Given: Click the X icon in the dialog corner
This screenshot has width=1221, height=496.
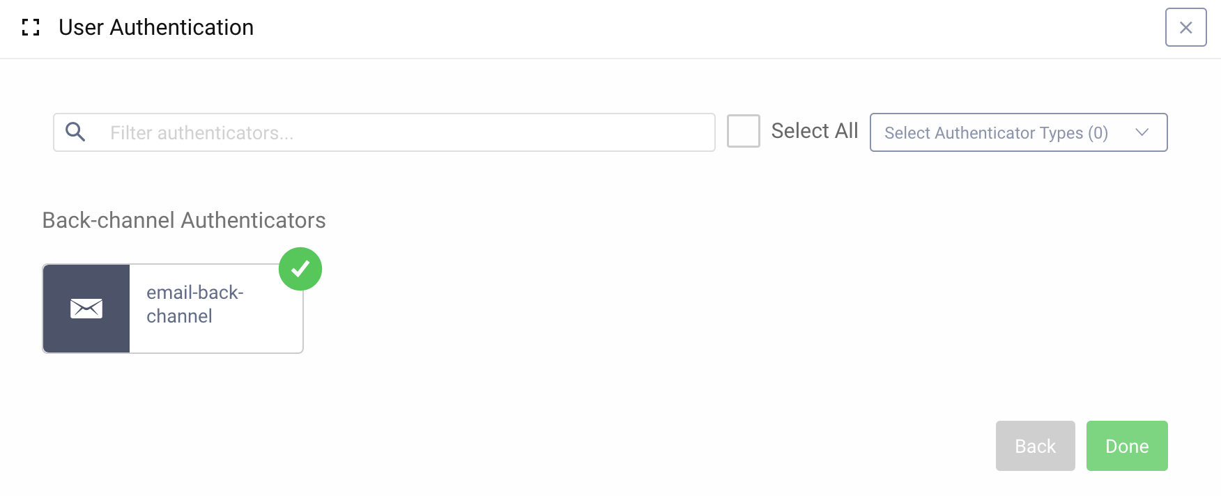Looking at the screenshot, I should [x=1185, y=27].
